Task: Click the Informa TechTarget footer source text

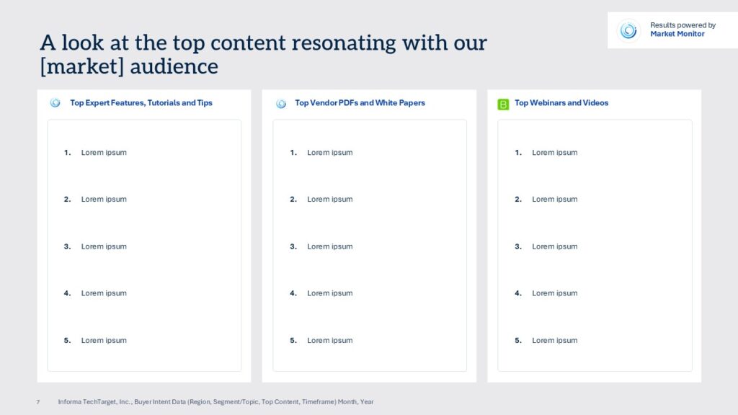Action: [215, 402]
